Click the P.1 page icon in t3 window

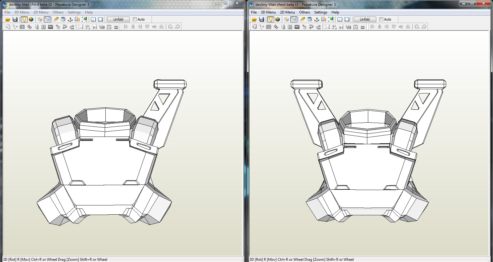pos(341,27)
